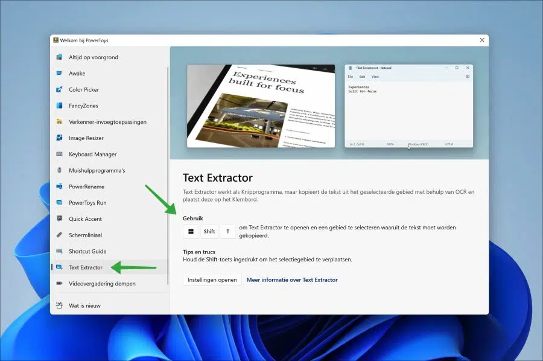Click the Text Extractor heading
Image resolution: width=543 pixels, height=361 pixels.
(217, 177)
